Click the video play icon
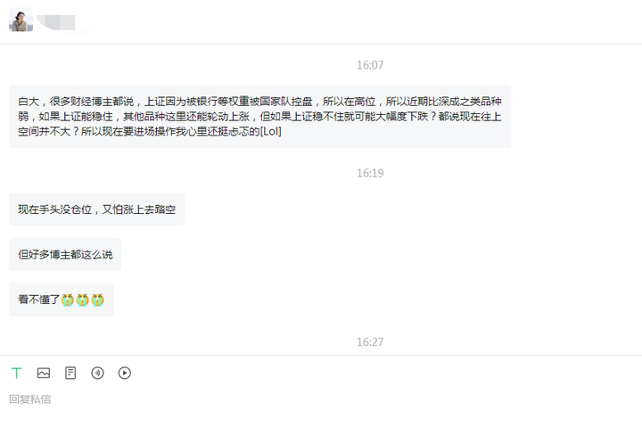This screenshot has height=427, width=642. tap(125, 373)
